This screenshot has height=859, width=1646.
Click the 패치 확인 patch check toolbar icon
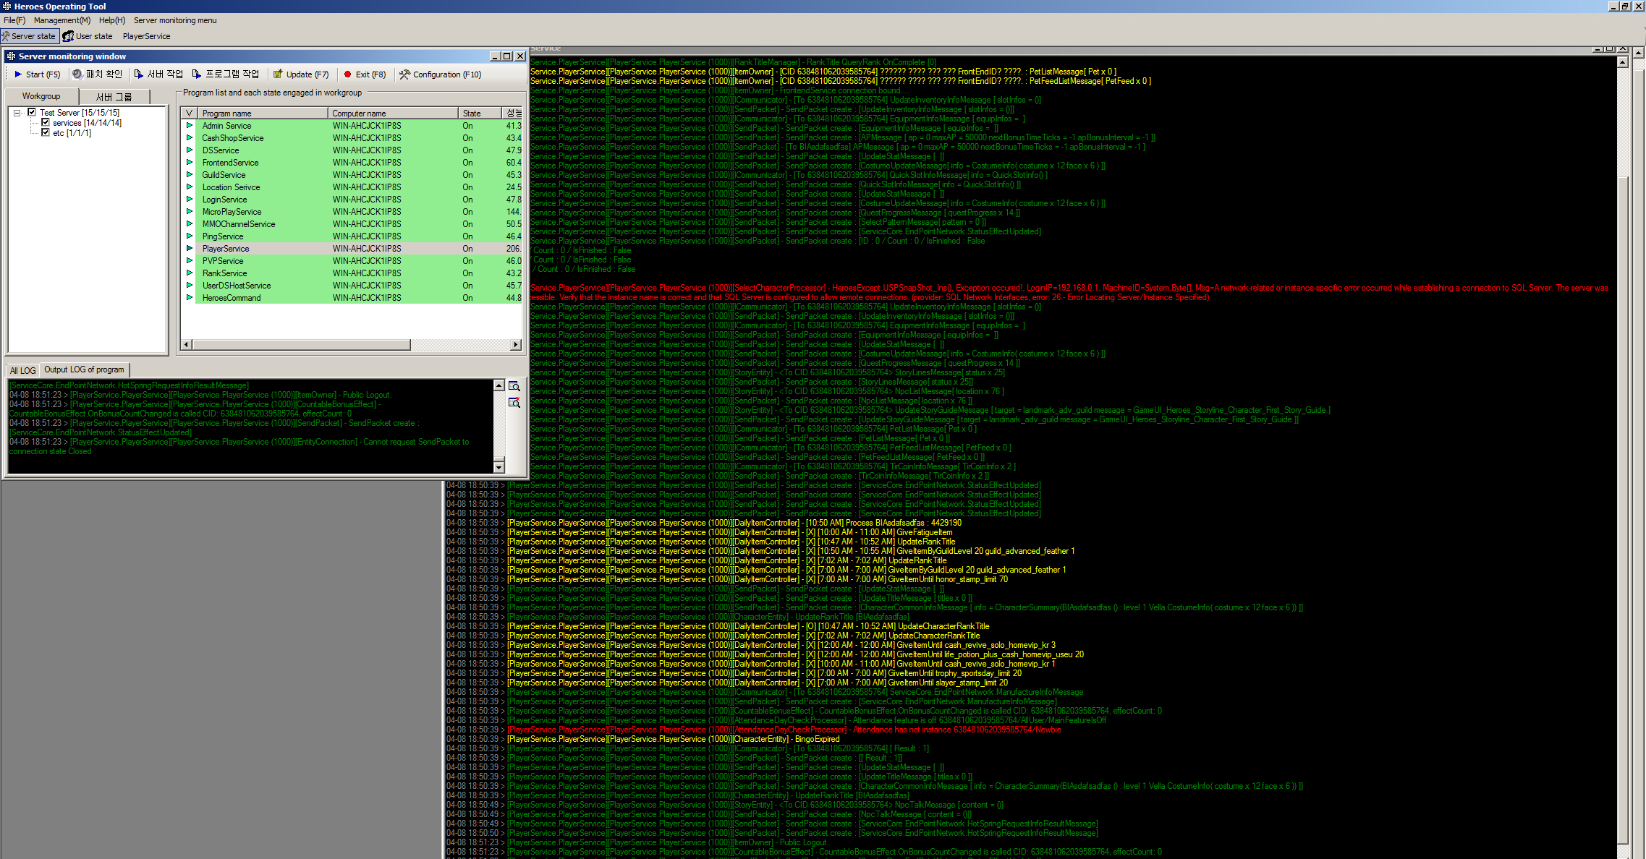pyautogui.click(x=77, y=74)
